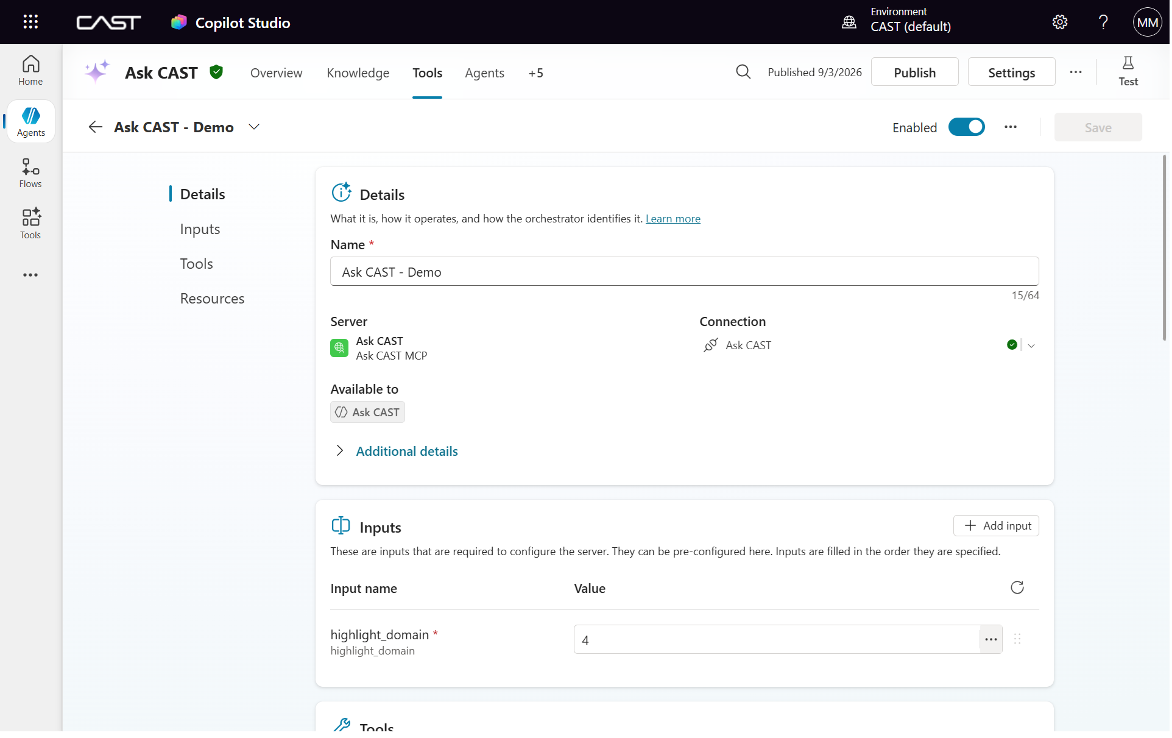This screenshot has height=738, width=1172.
Task: Jump to Details section in side nav
Action: 203,194
